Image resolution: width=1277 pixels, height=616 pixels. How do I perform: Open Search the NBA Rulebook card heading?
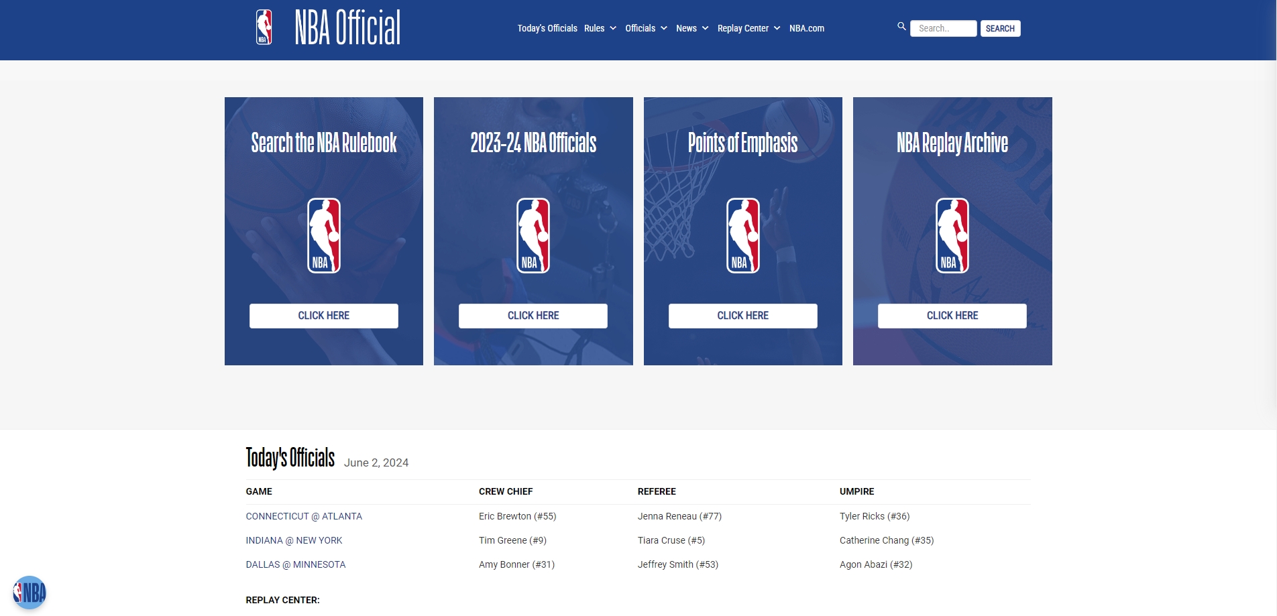click(324, 143)
